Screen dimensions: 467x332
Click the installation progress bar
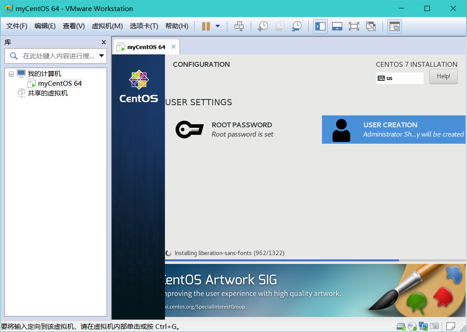315,260
